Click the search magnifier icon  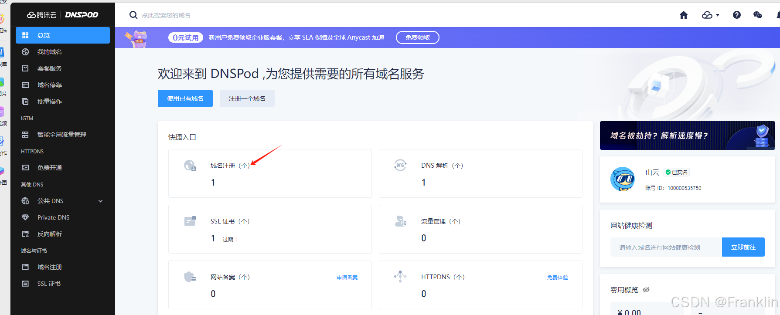133,15
